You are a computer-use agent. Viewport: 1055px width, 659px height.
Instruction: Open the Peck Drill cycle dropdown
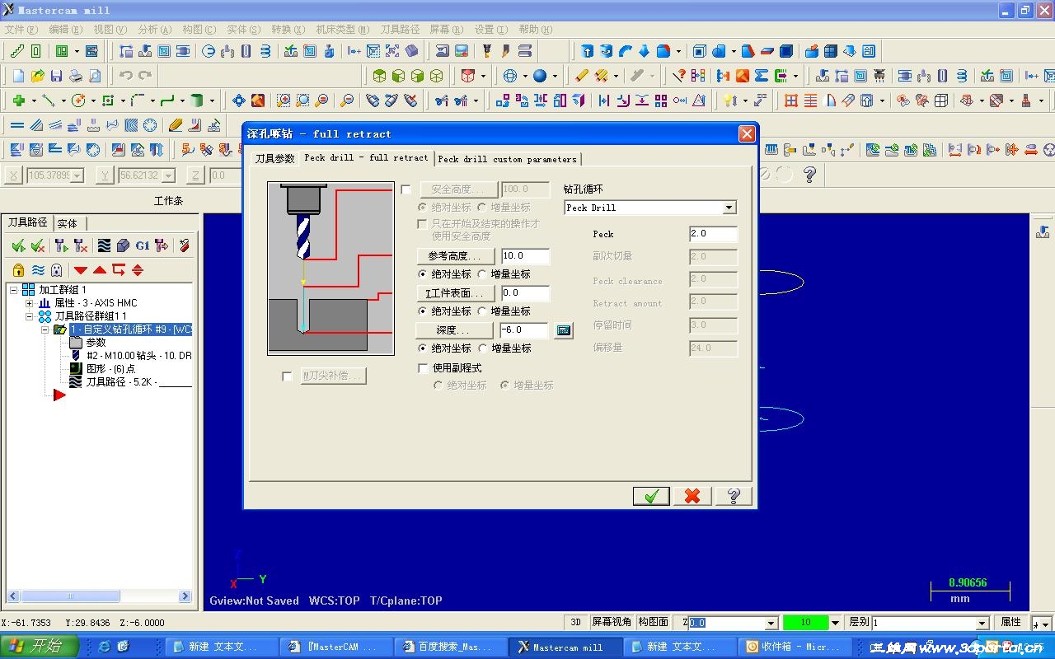coord(729,208)
